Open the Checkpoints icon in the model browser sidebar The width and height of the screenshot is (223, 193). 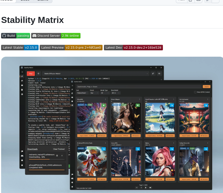pyautogui.click(x=72, y=101)
